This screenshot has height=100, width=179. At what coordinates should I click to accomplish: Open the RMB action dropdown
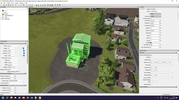click(13, 65)
